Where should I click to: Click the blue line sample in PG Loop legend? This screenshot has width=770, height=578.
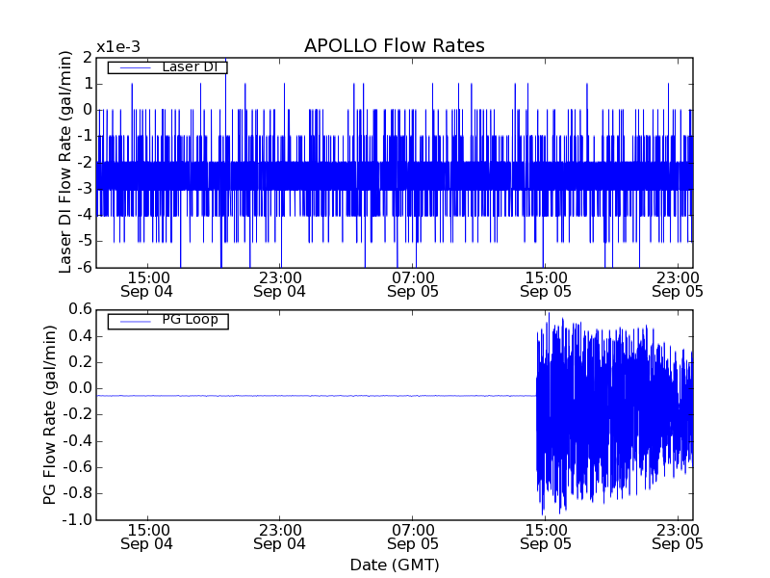coord(133,321)
